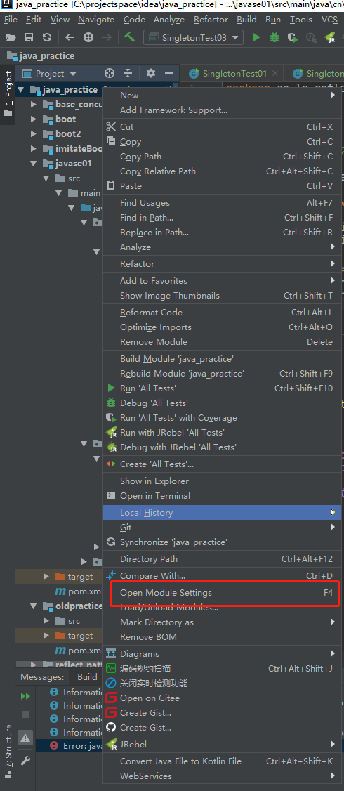
Task: Open the Refactor menu in menu bar
Action: click(x=211, y=20)
